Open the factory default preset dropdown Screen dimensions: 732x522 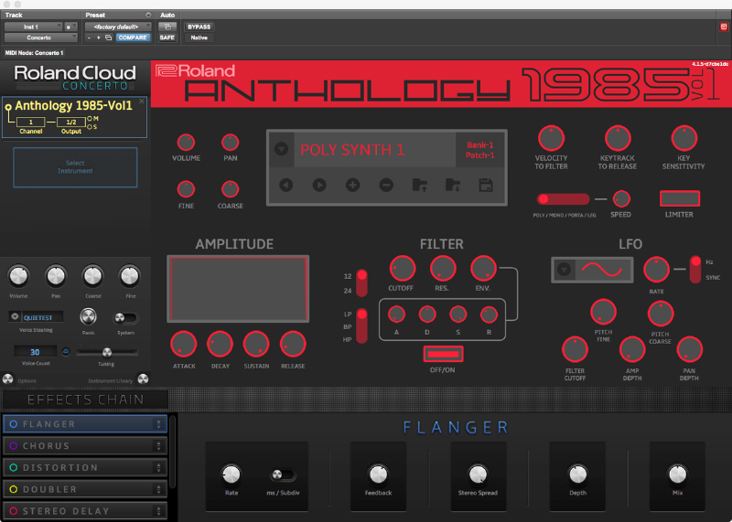click(118, 27)
